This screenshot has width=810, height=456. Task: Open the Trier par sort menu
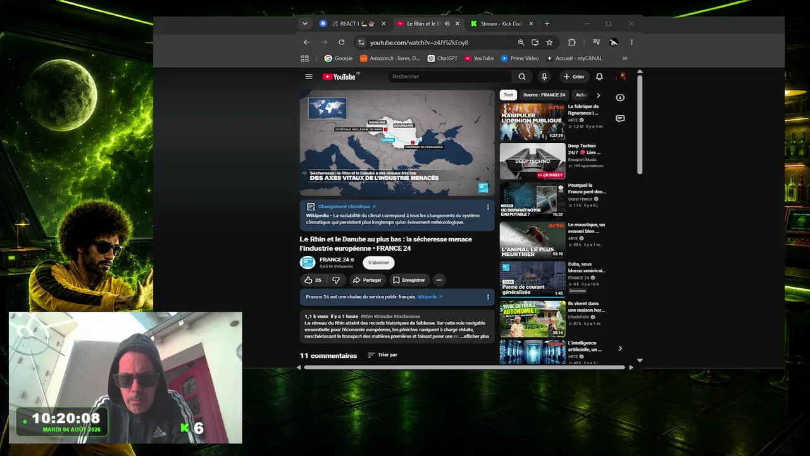pyautogui.click(x=383, y=355)
